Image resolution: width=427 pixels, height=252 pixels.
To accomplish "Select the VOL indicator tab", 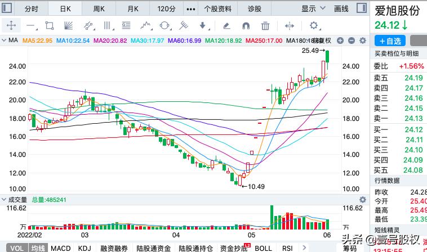I will tap(17, 248).
